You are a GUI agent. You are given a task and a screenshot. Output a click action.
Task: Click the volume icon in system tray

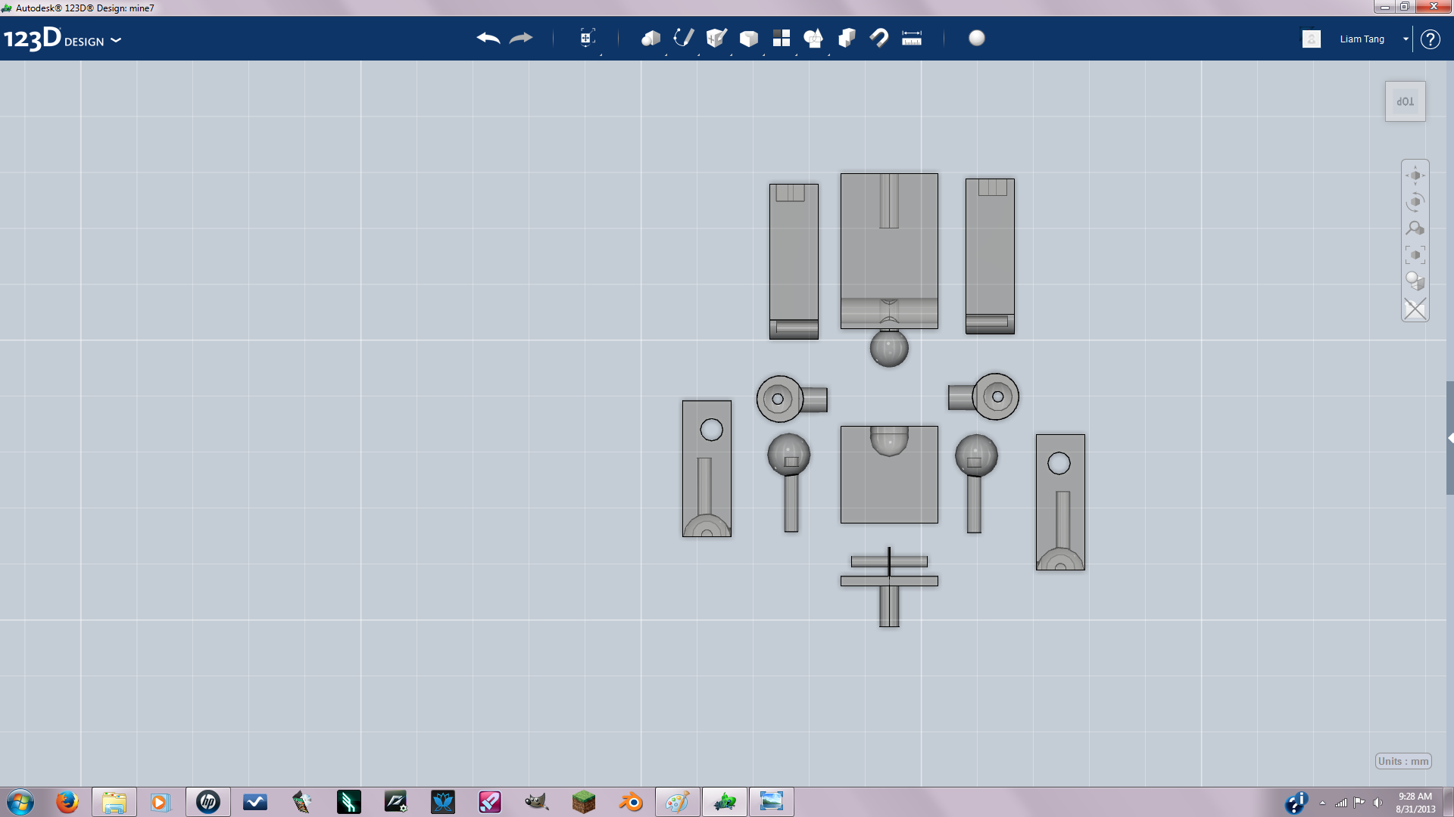pos(1378,803)
